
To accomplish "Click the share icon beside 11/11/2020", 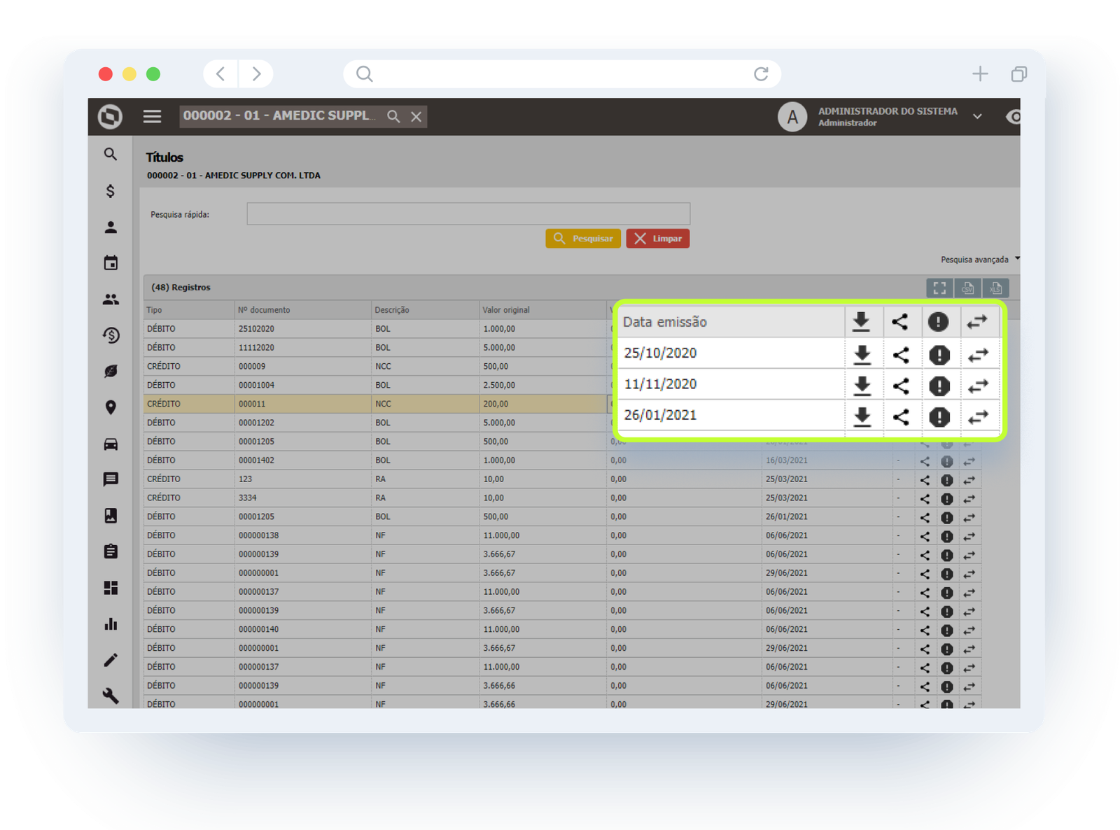I will [901, 386].
